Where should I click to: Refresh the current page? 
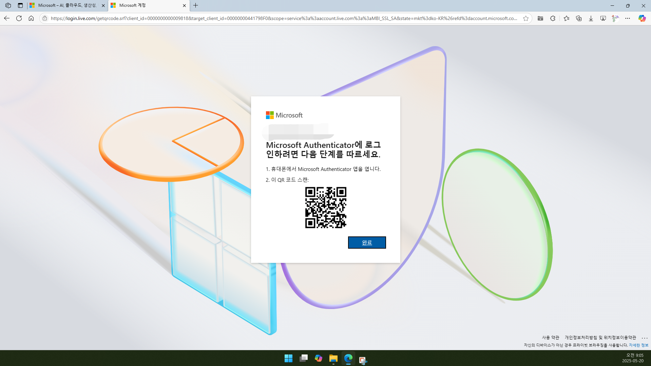tap(19, 18)
